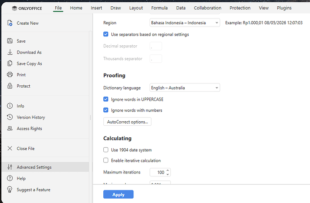310x203 pixels.
Task: Open the Draw tab
Action: click(115, 8)
